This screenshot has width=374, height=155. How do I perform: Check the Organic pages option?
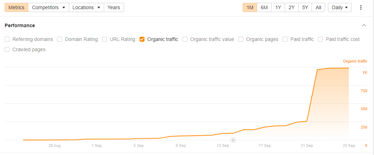click(241, 39)
